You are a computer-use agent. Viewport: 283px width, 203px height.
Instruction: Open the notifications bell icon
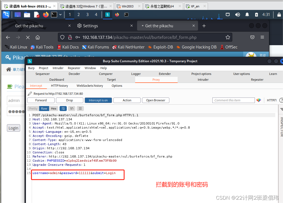247,15
